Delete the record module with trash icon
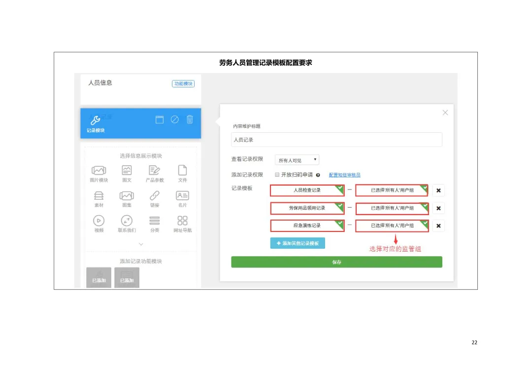The height and width of the screenshot is (377, 532). click(190, 119)
